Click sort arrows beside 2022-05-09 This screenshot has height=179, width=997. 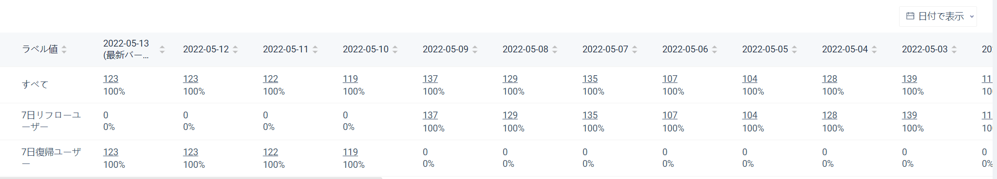(475, 49)
